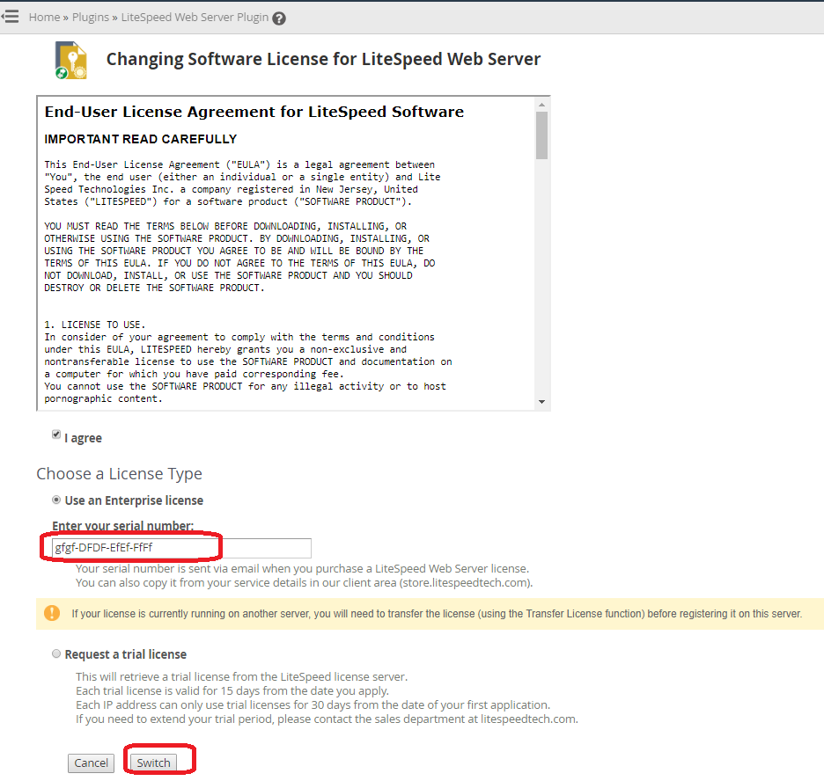Collapse the sidebar menu icon
This screenshot has width=824, height=781.
pyautogui.click(x=10, y=17)
